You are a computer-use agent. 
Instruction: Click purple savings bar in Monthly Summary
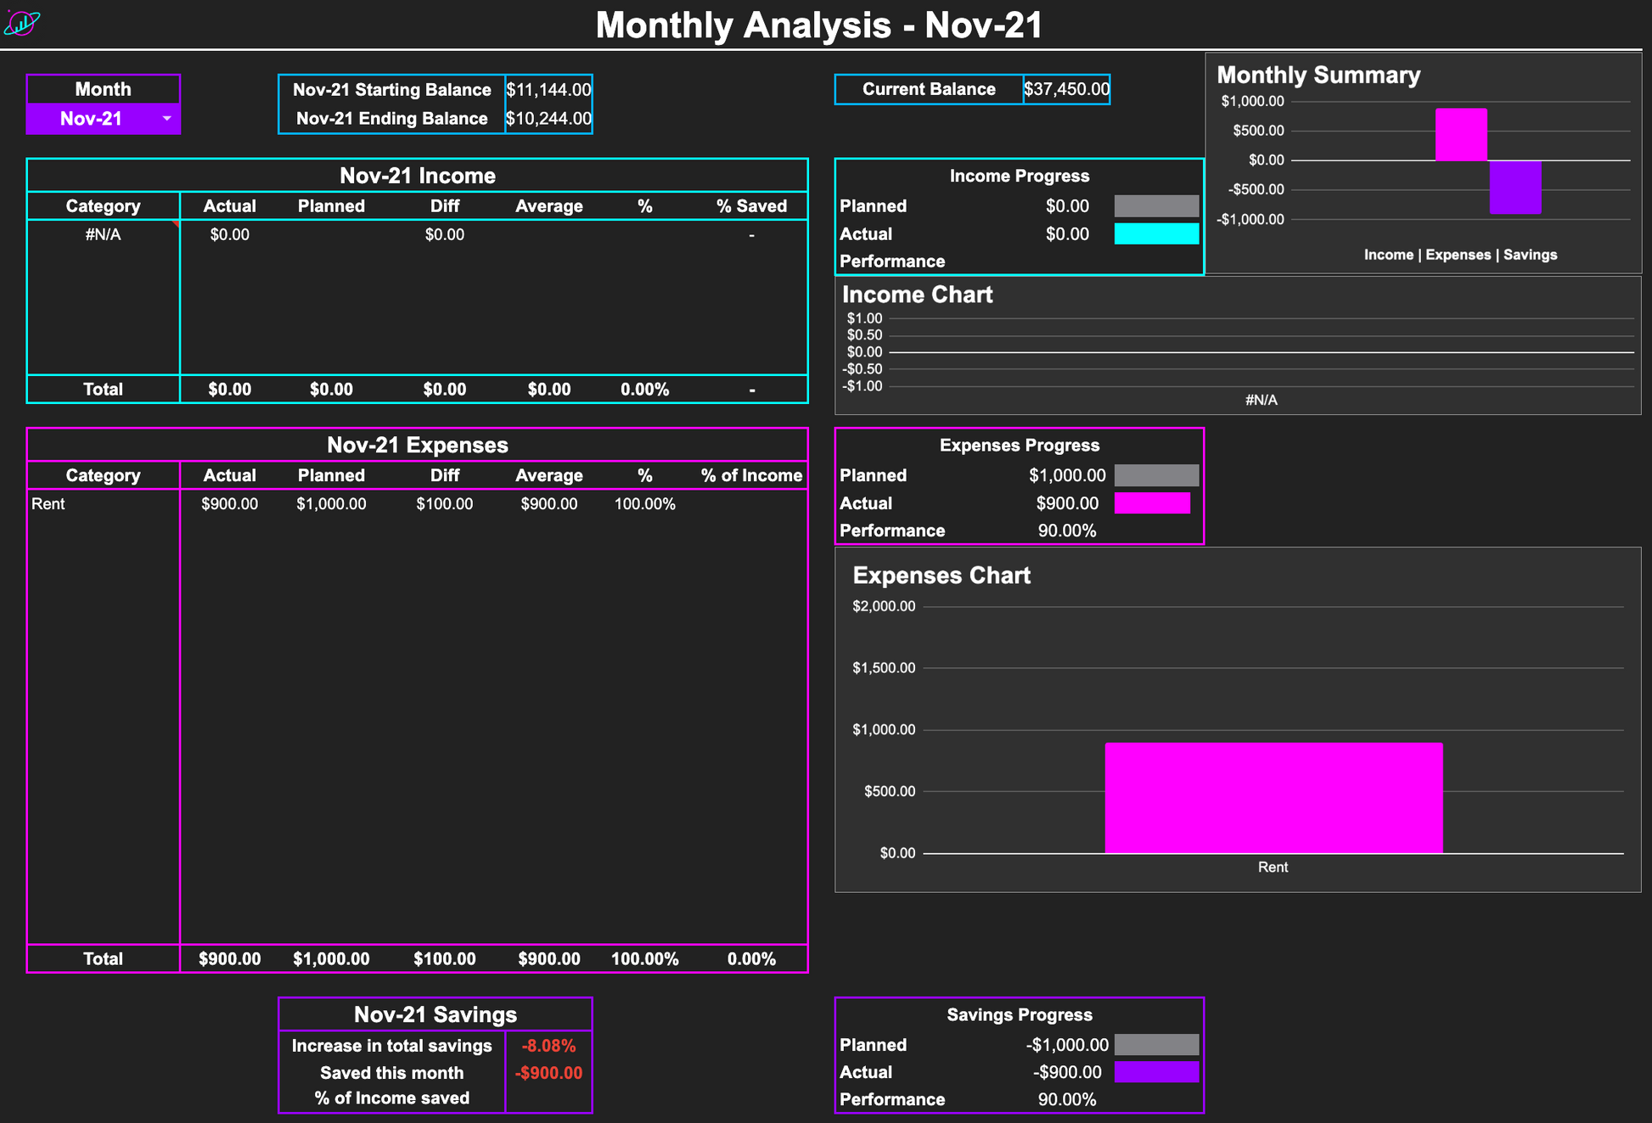click(1515, 187)
